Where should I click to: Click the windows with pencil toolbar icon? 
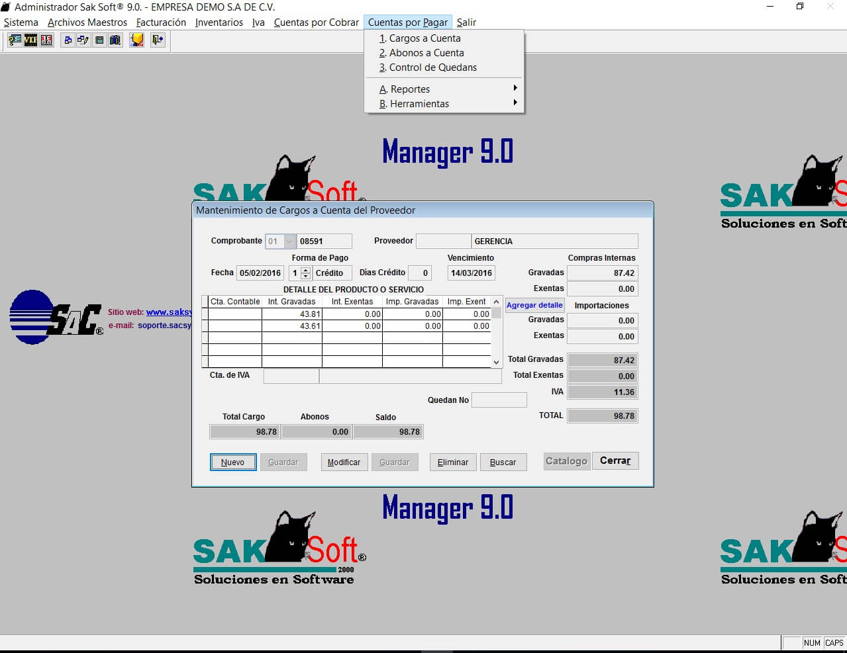click(x=83, y=40)
